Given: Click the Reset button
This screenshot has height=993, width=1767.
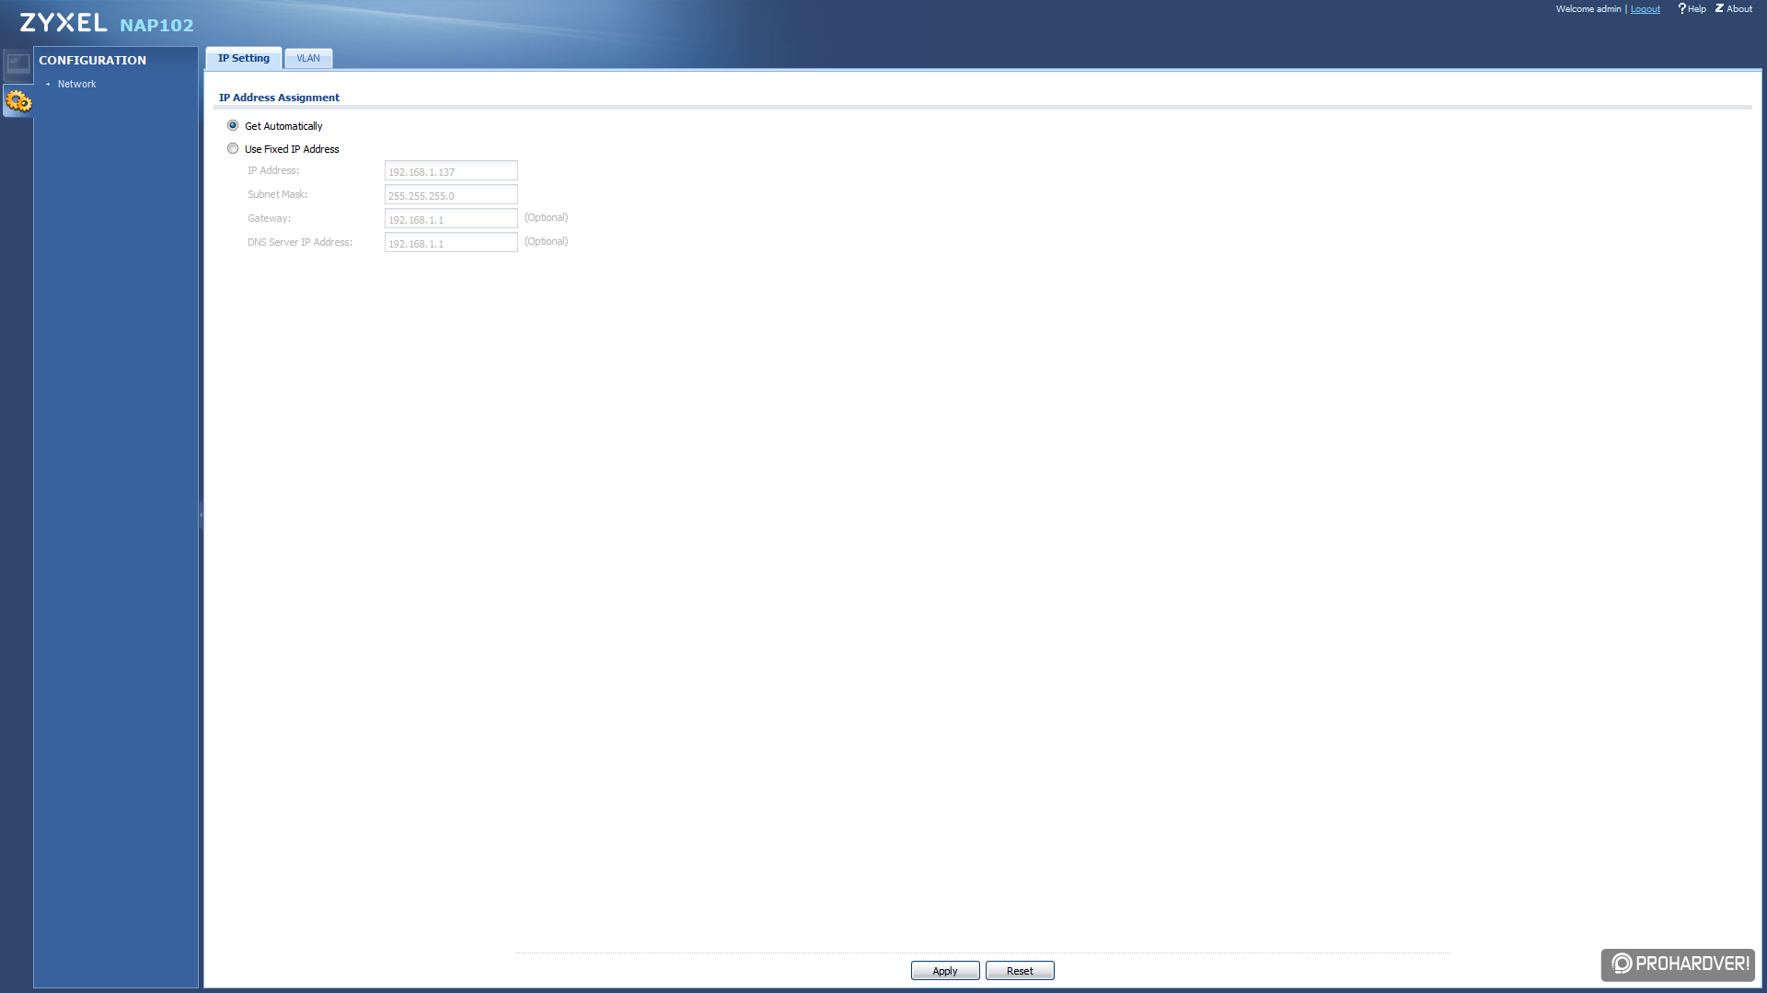Looking at the screenshot, I should 1020,971.
